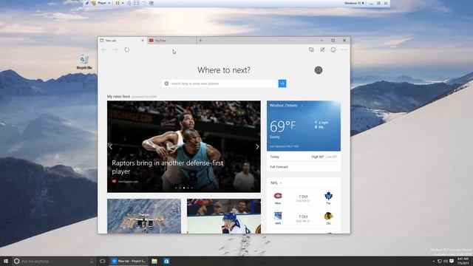
Task: Open the Full Forecast link
Action: point(279,167)
